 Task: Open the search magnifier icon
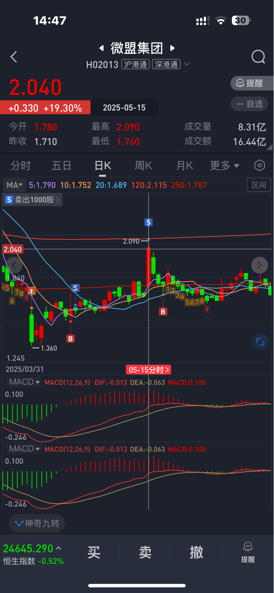pyautogui.click(x=258, y=57)
